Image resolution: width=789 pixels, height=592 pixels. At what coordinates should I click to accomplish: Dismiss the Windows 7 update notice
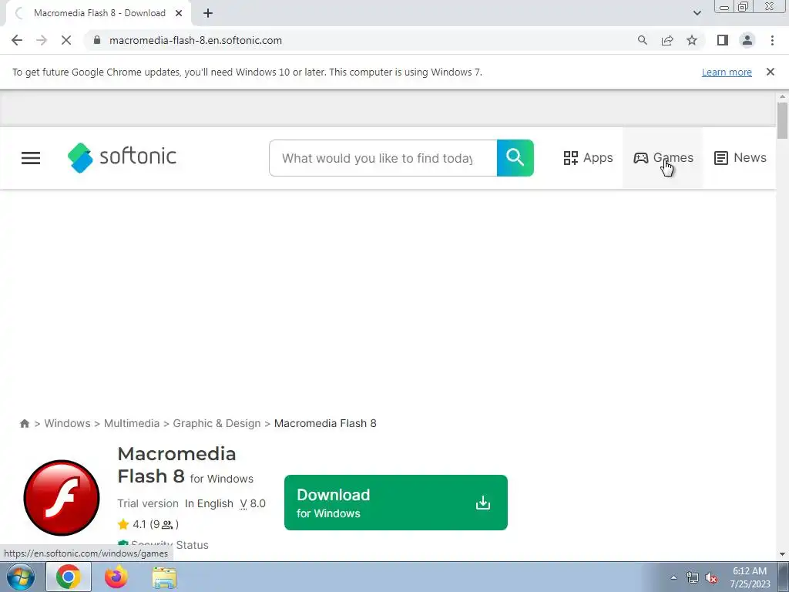tap(771, 72)
